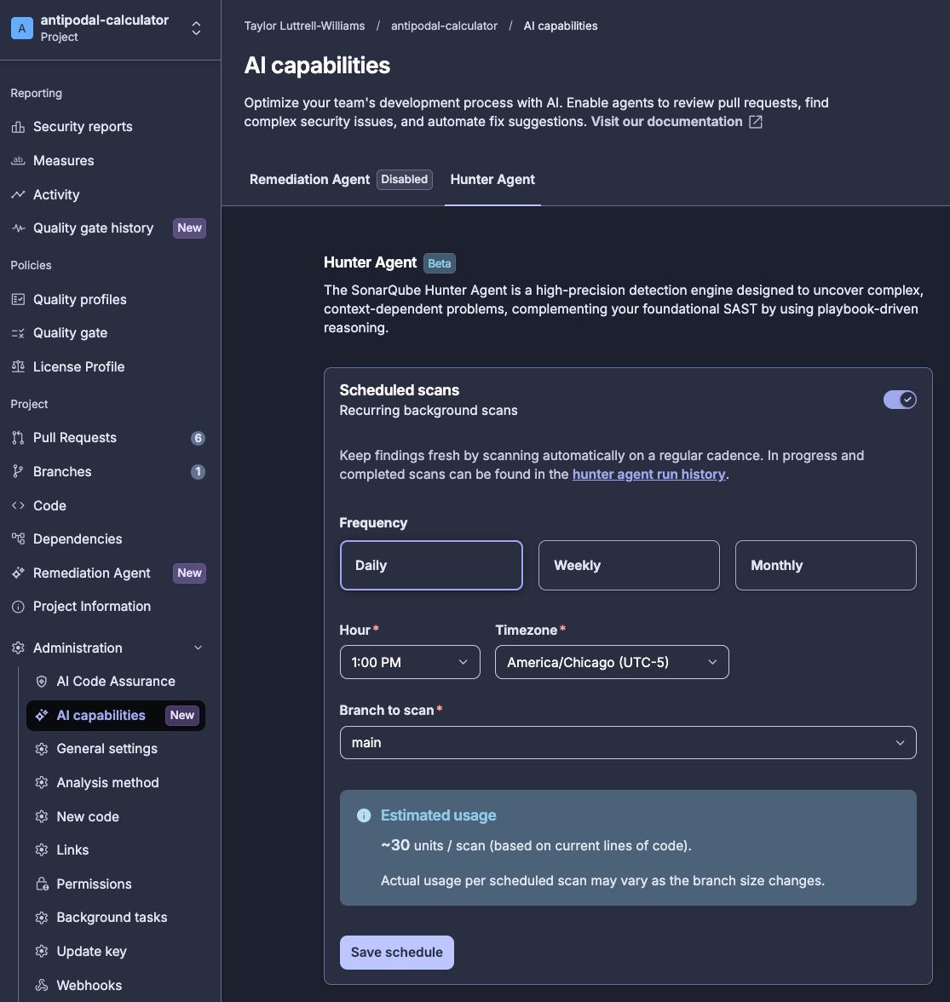Click the Dependencies tree icon
Viewport: 950px width, 1002px height.
[x=18, y=539]
